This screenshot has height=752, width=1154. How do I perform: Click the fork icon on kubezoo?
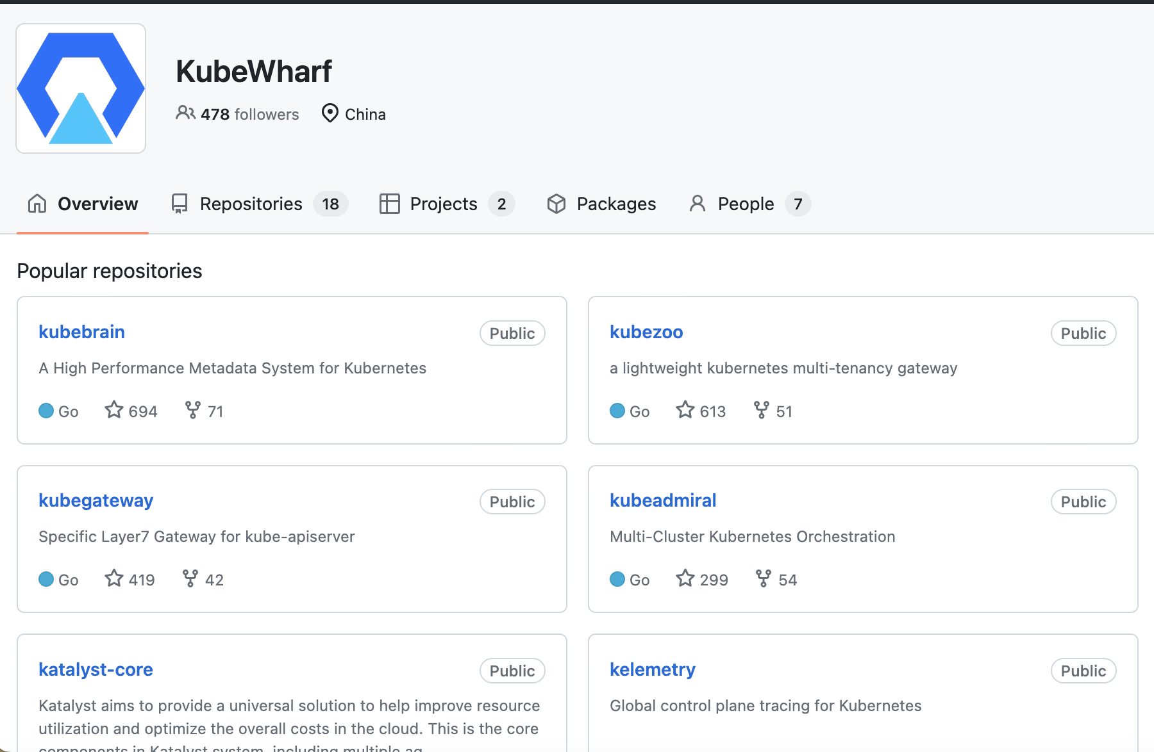[762, 410]
